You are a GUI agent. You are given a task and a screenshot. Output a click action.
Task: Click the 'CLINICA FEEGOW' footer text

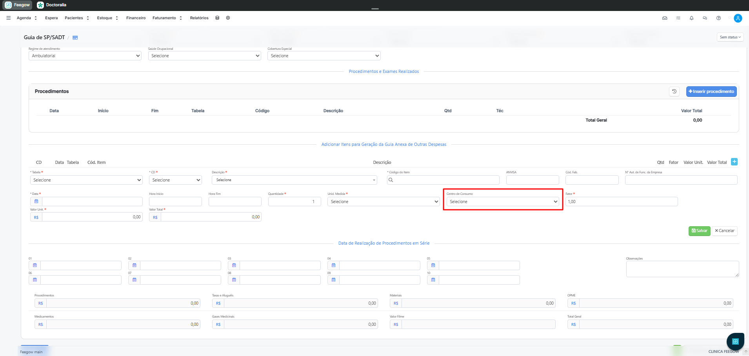point(724,352)
